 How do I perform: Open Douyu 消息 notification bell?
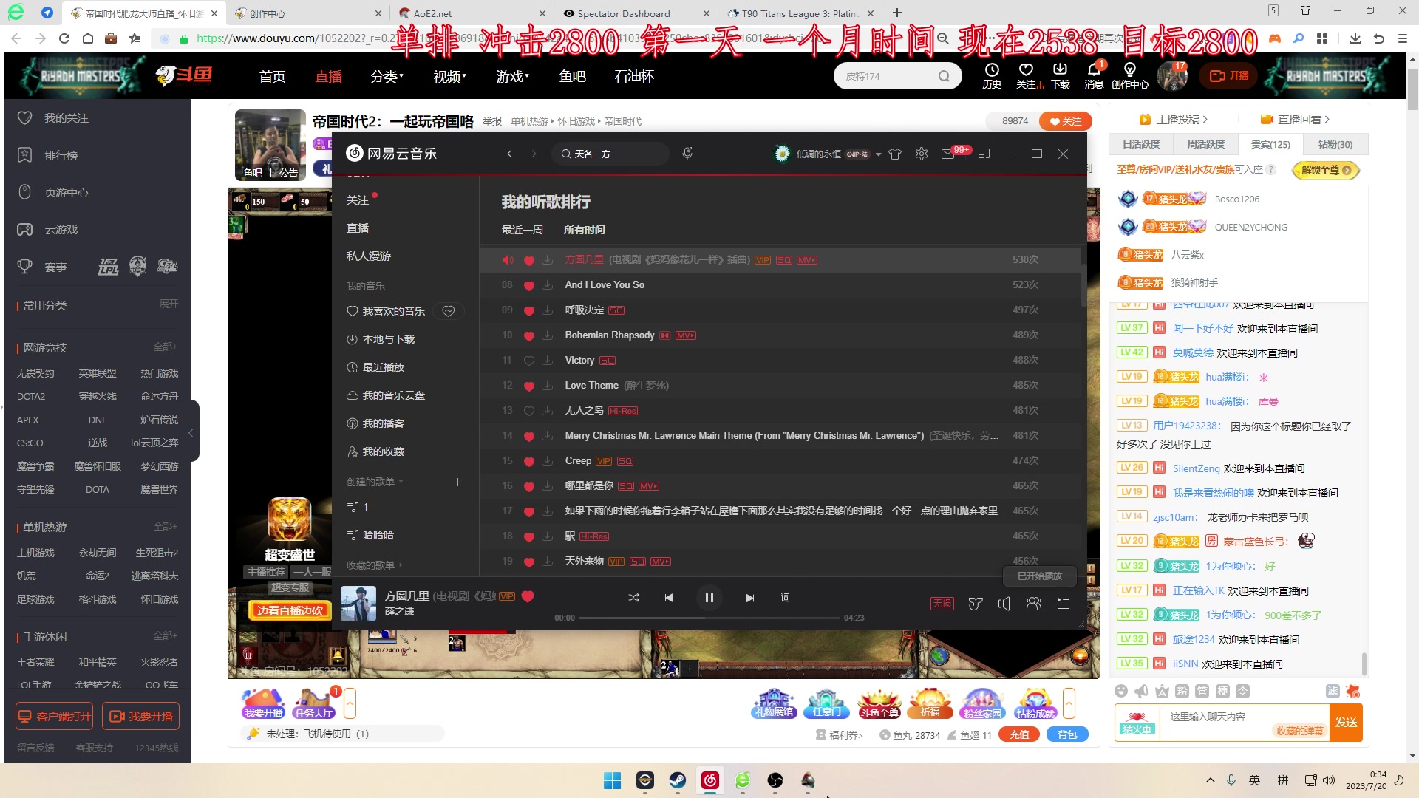1094,75
